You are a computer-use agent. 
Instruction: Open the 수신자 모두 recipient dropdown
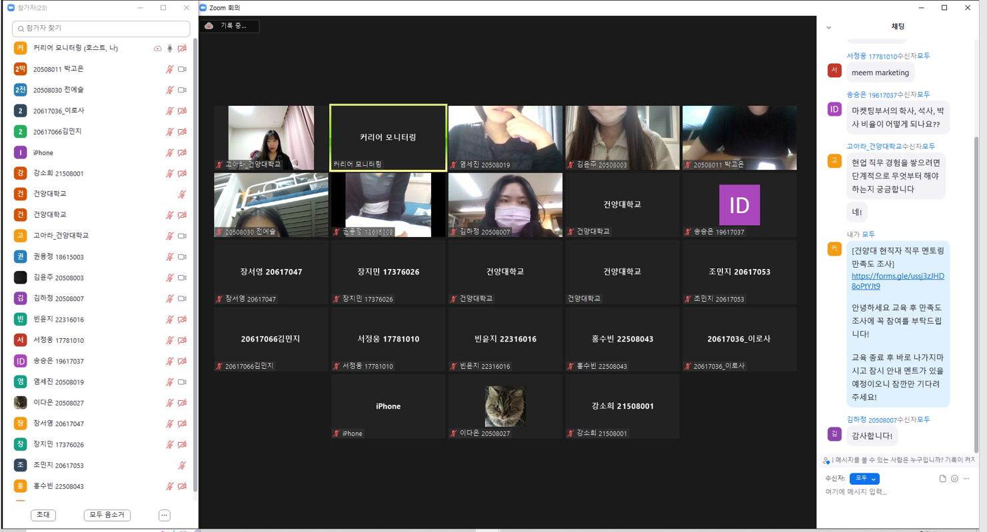pos(864,479)
